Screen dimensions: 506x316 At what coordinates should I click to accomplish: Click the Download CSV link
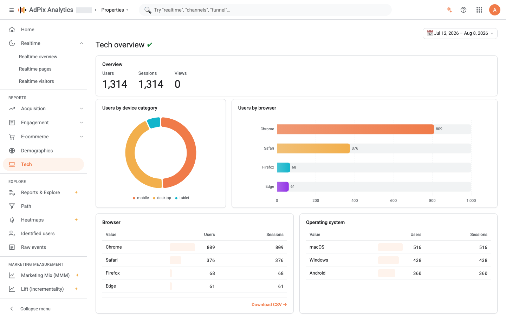pos(269,305)
